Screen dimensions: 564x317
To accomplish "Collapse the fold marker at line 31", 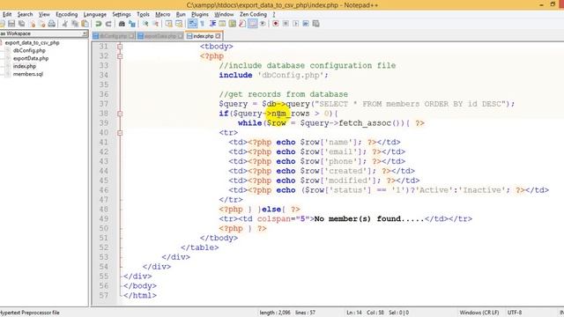I will 120,47.
